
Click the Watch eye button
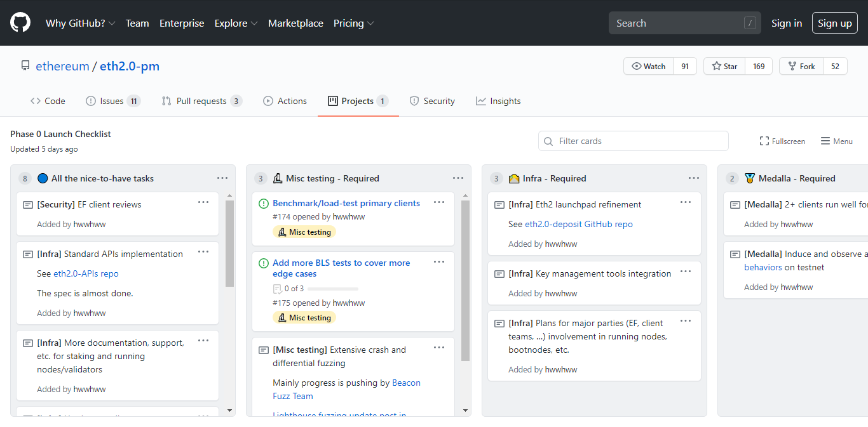pos(648,66)
